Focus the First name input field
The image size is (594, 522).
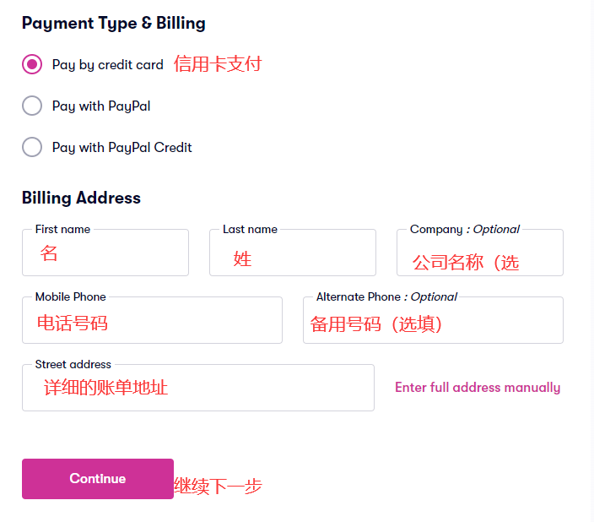[105, 253]
